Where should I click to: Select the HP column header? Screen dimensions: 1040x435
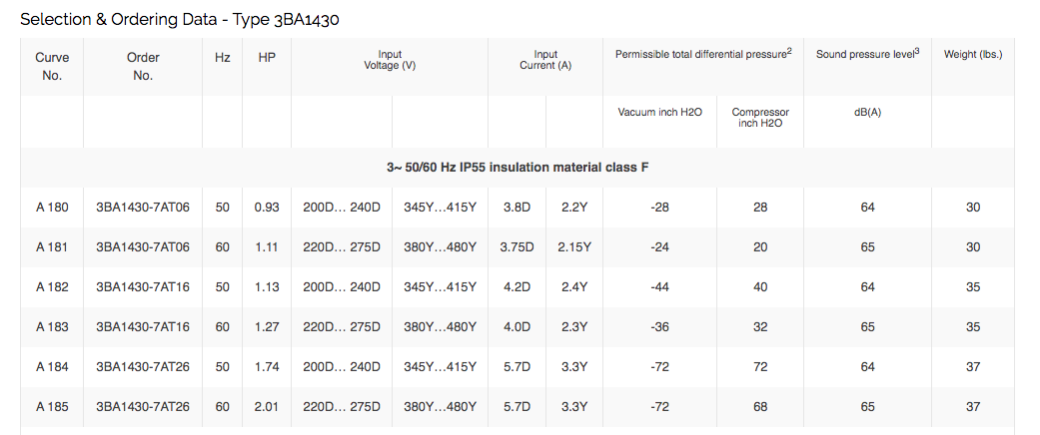pos(267,58)
